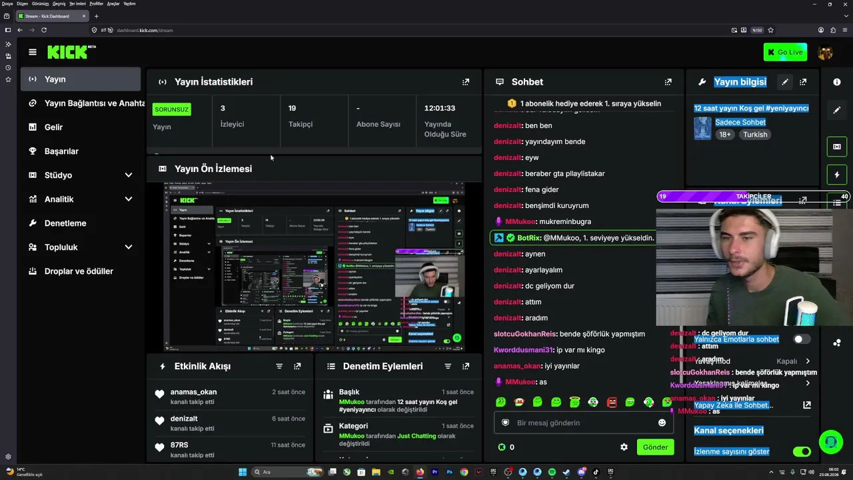Click the message input field
The image size is (853, 480).
point(583,423)
